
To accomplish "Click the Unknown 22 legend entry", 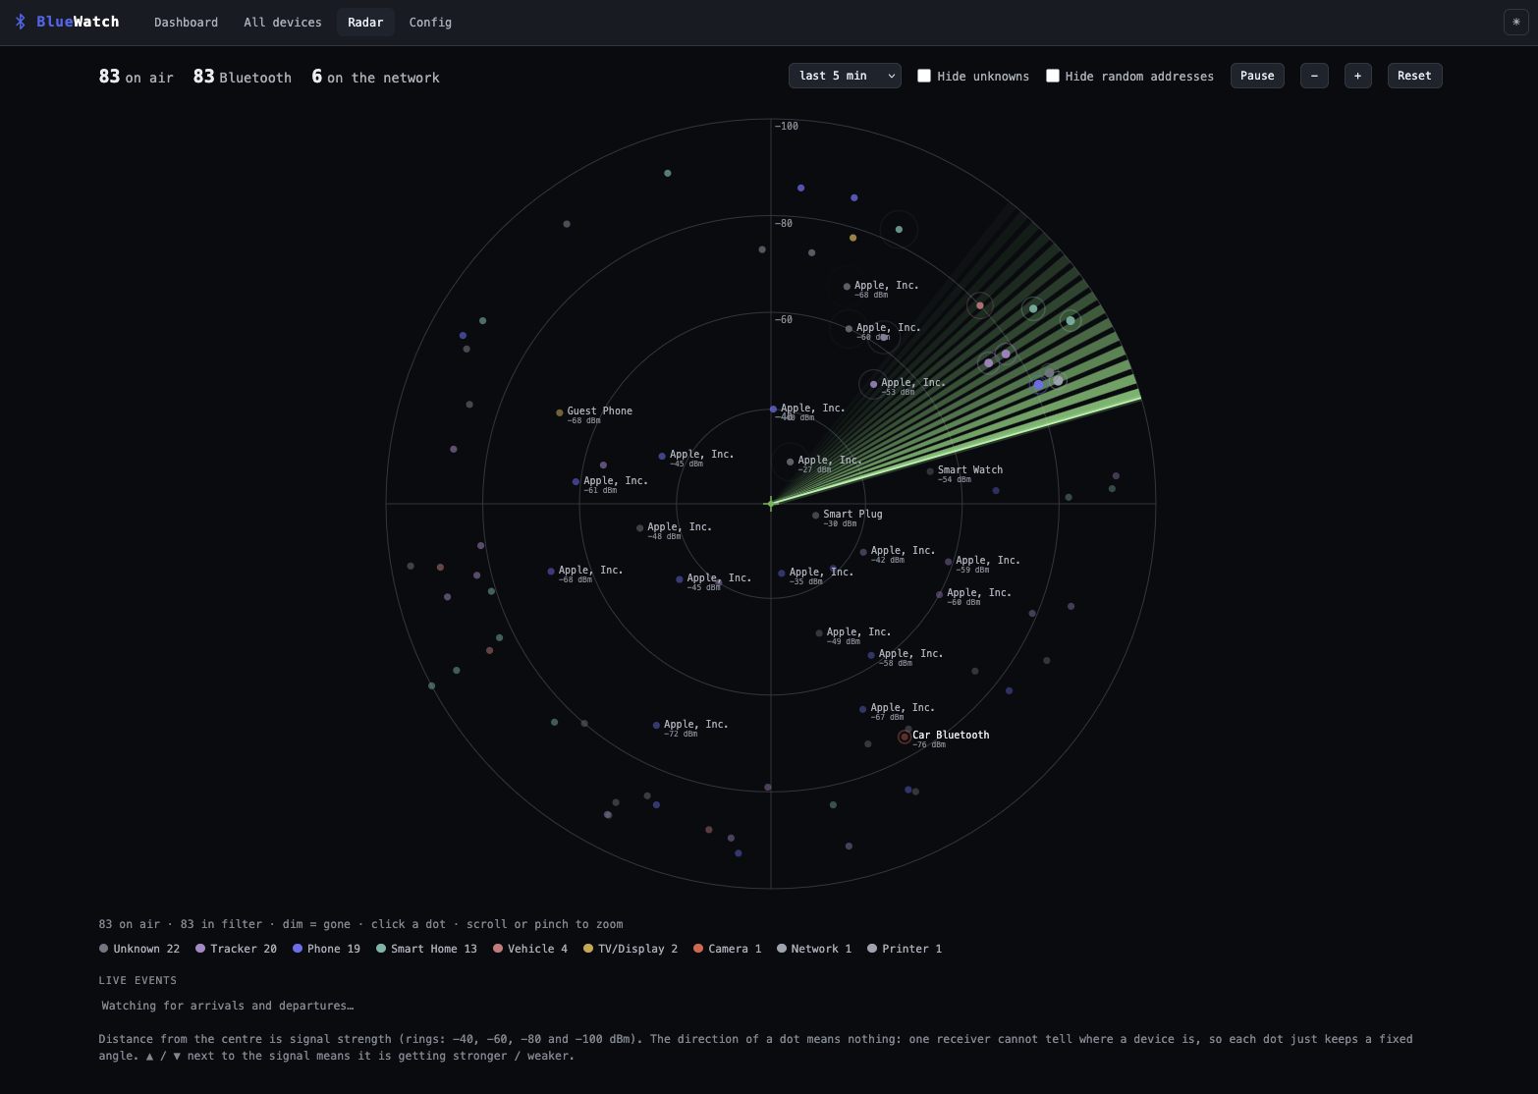I will (139, 949).
